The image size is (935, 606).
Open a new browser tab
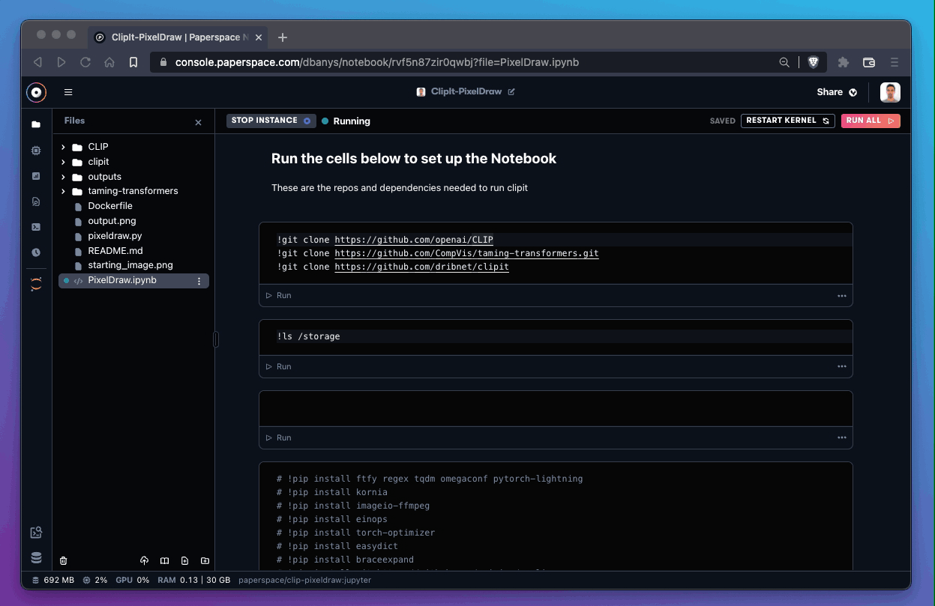point(283,37)
